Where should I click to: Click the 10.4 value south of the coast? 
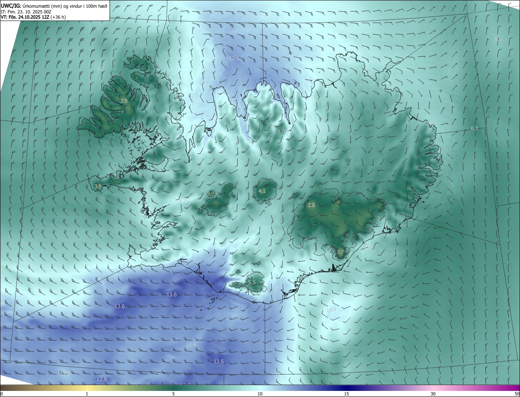pos(331,310)
